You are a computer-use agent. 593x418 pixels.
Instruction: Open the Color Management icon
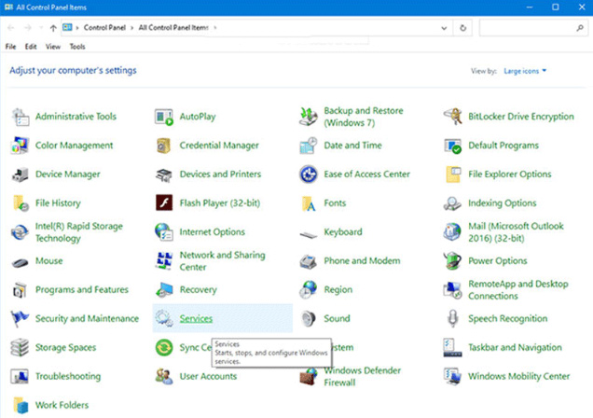point(20,146)
